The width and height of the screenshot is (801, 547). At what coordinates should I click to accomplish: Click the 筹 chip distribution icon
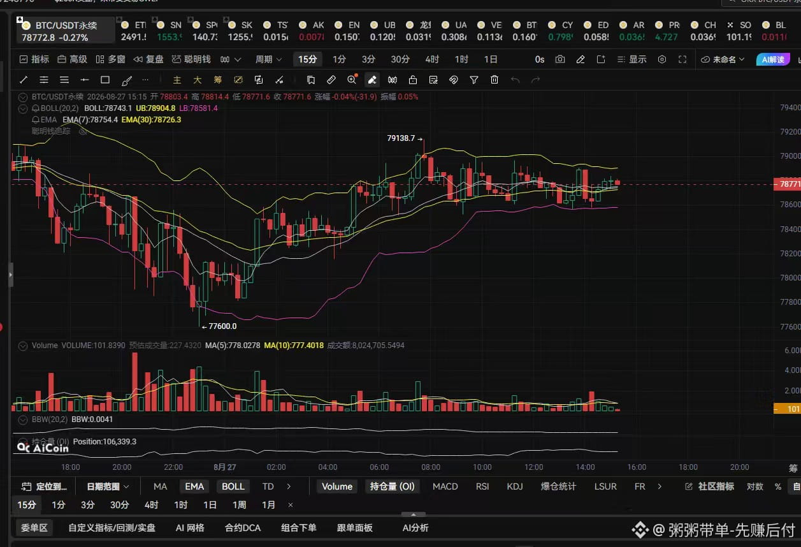point(218,80)
